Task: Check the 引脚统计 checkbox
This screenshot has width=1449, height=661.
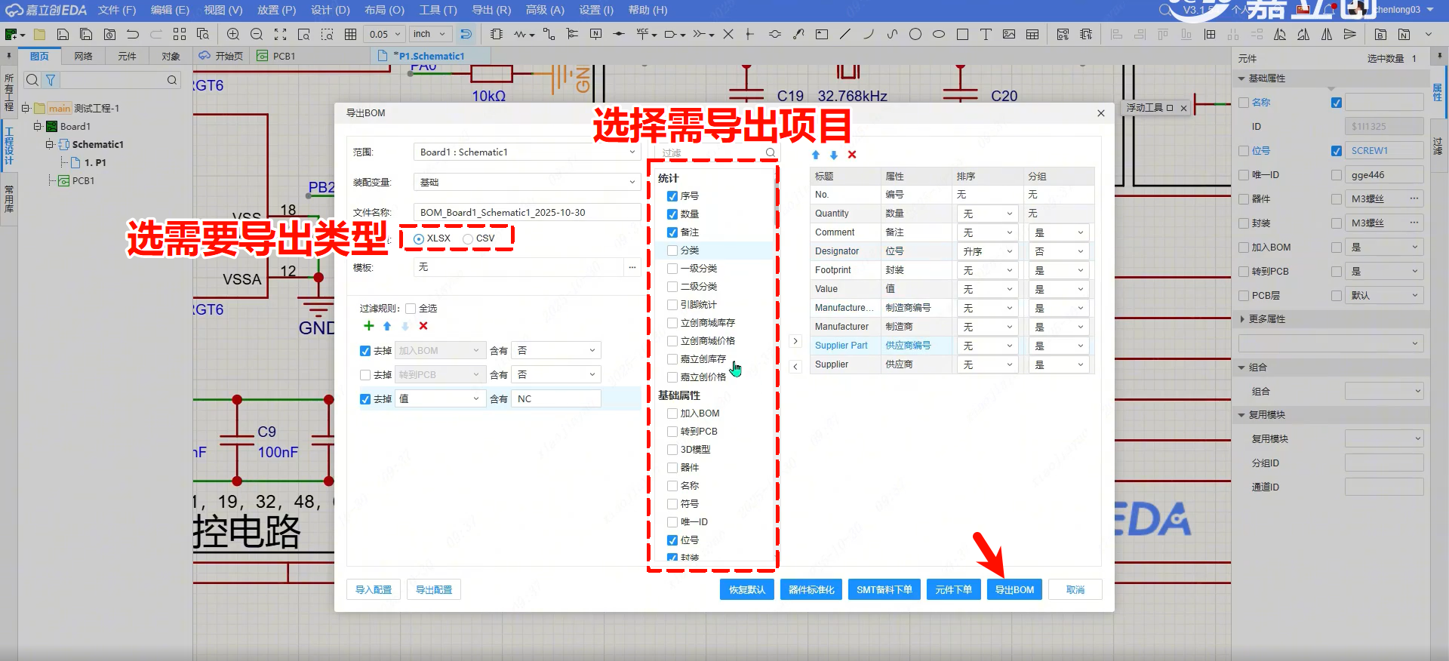Action: [672, 305]
